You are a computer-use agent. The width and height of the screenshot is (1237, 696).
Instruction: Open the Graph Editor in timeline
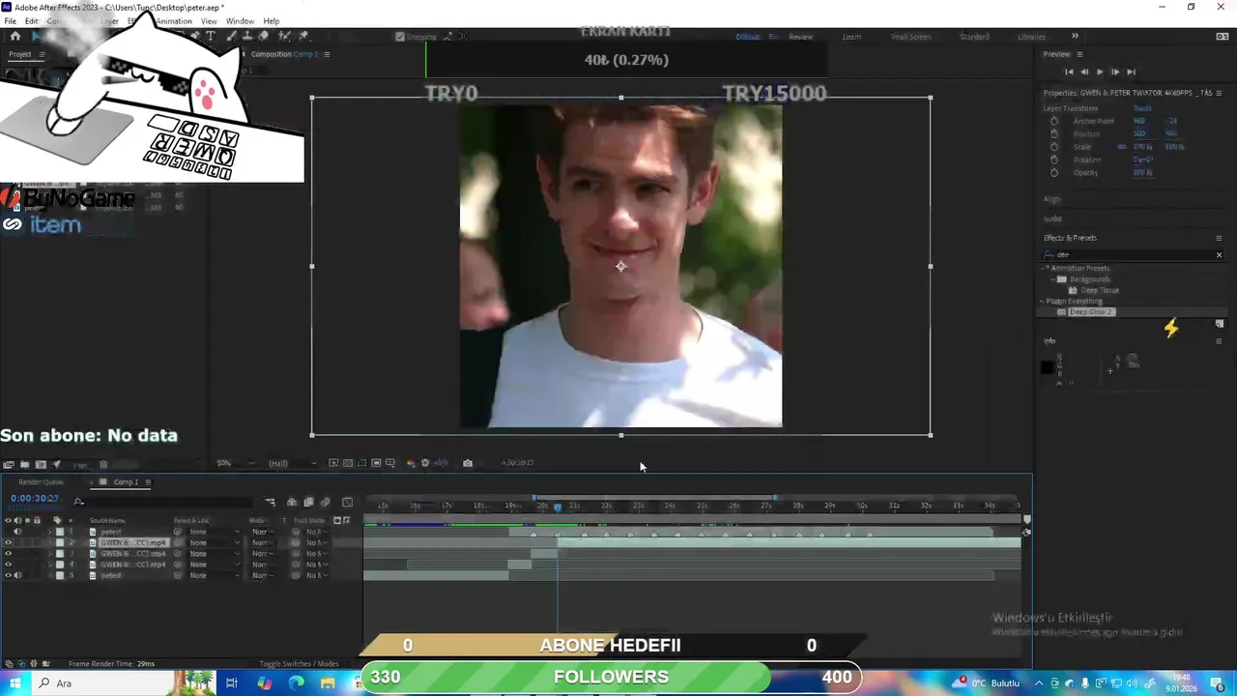[x=347, y=502]
